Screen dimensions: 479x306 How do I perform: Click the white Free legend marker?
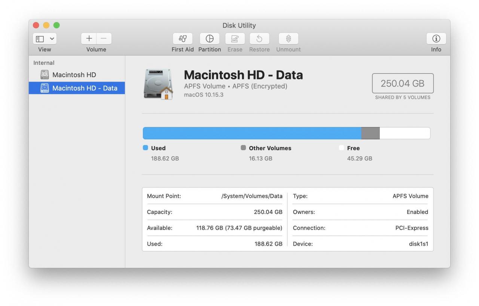[341, 148]
